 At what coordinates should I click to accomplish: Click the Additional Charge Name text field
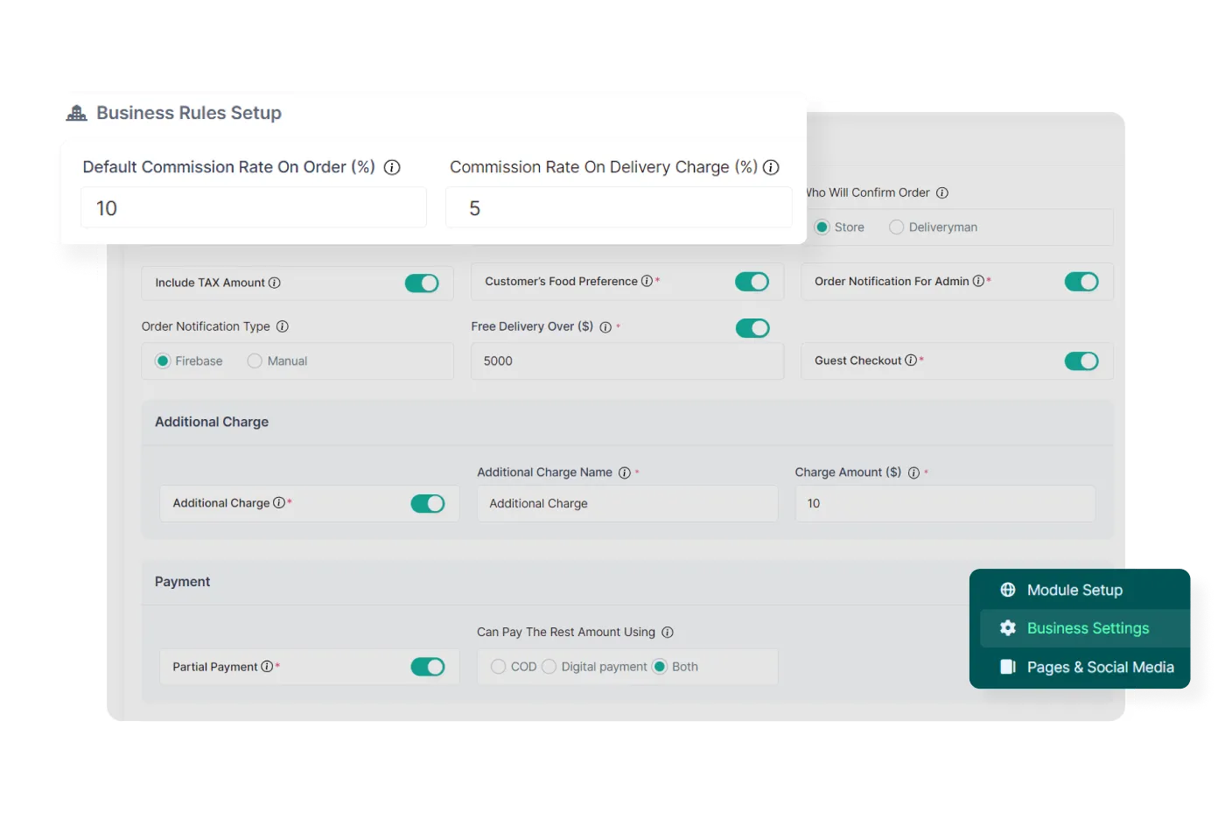[626, 504]
